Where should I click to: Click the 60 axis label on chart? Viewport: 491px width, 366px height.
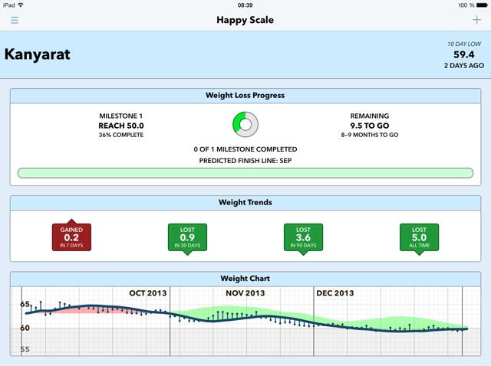point(25,328)
